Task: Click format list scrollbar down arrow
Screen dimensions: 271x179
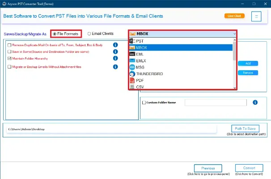Action: 234,88
